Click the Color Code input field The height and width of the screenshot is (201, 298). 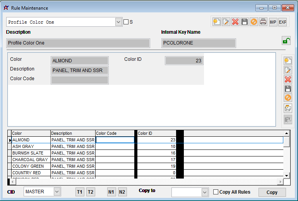[x=80, y=80]
